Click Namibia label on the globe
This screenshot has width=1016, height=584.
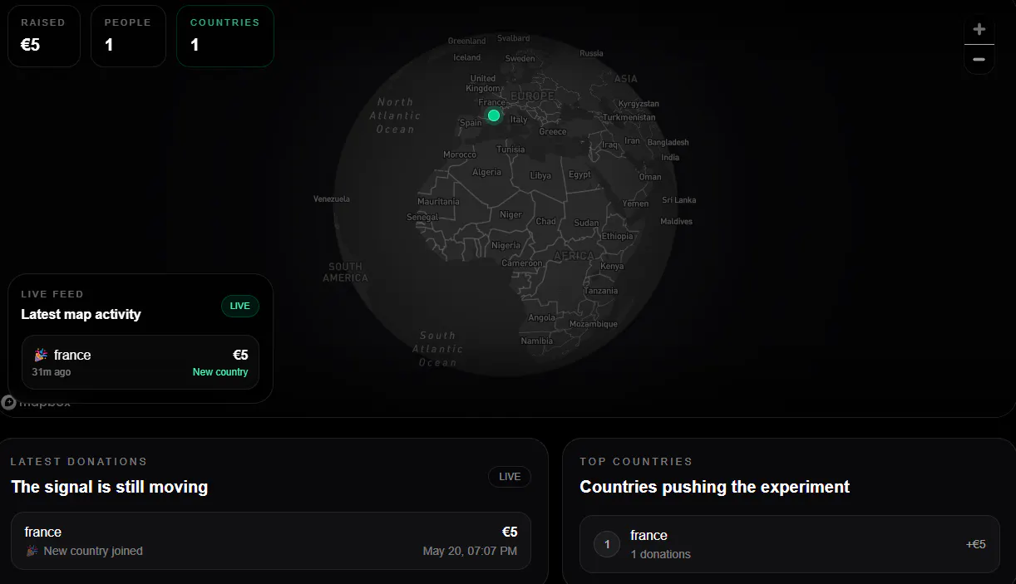click(x=536, y=341)
